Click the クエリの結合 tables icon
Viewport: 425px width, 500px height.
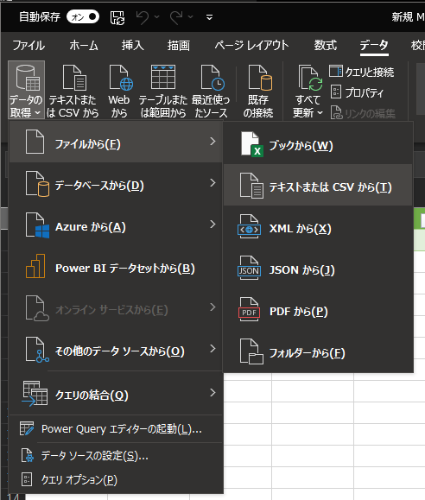(x=35, y=394)
